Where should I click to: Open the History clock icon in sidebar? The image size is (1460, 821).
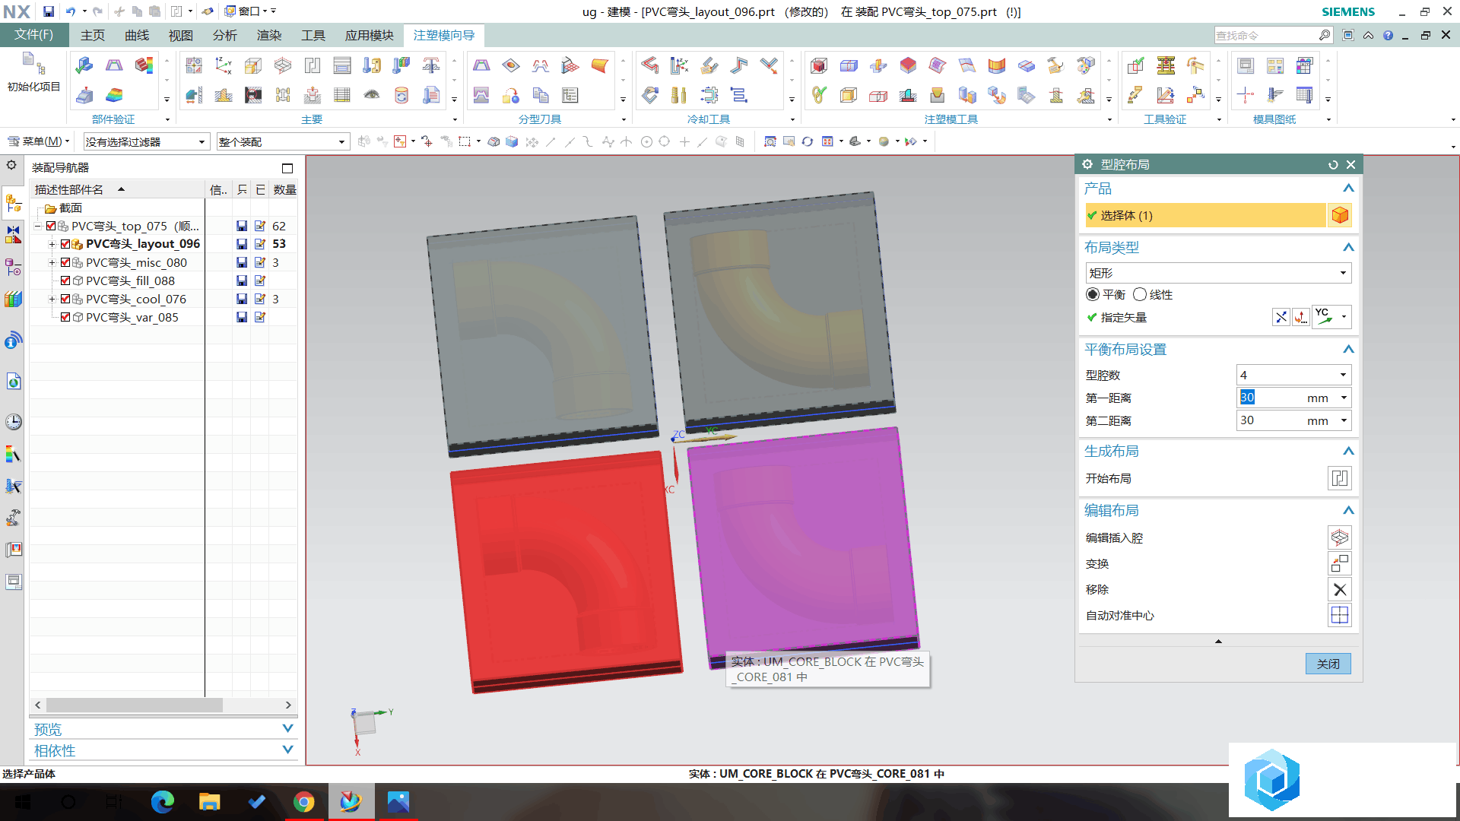(13, 422)
